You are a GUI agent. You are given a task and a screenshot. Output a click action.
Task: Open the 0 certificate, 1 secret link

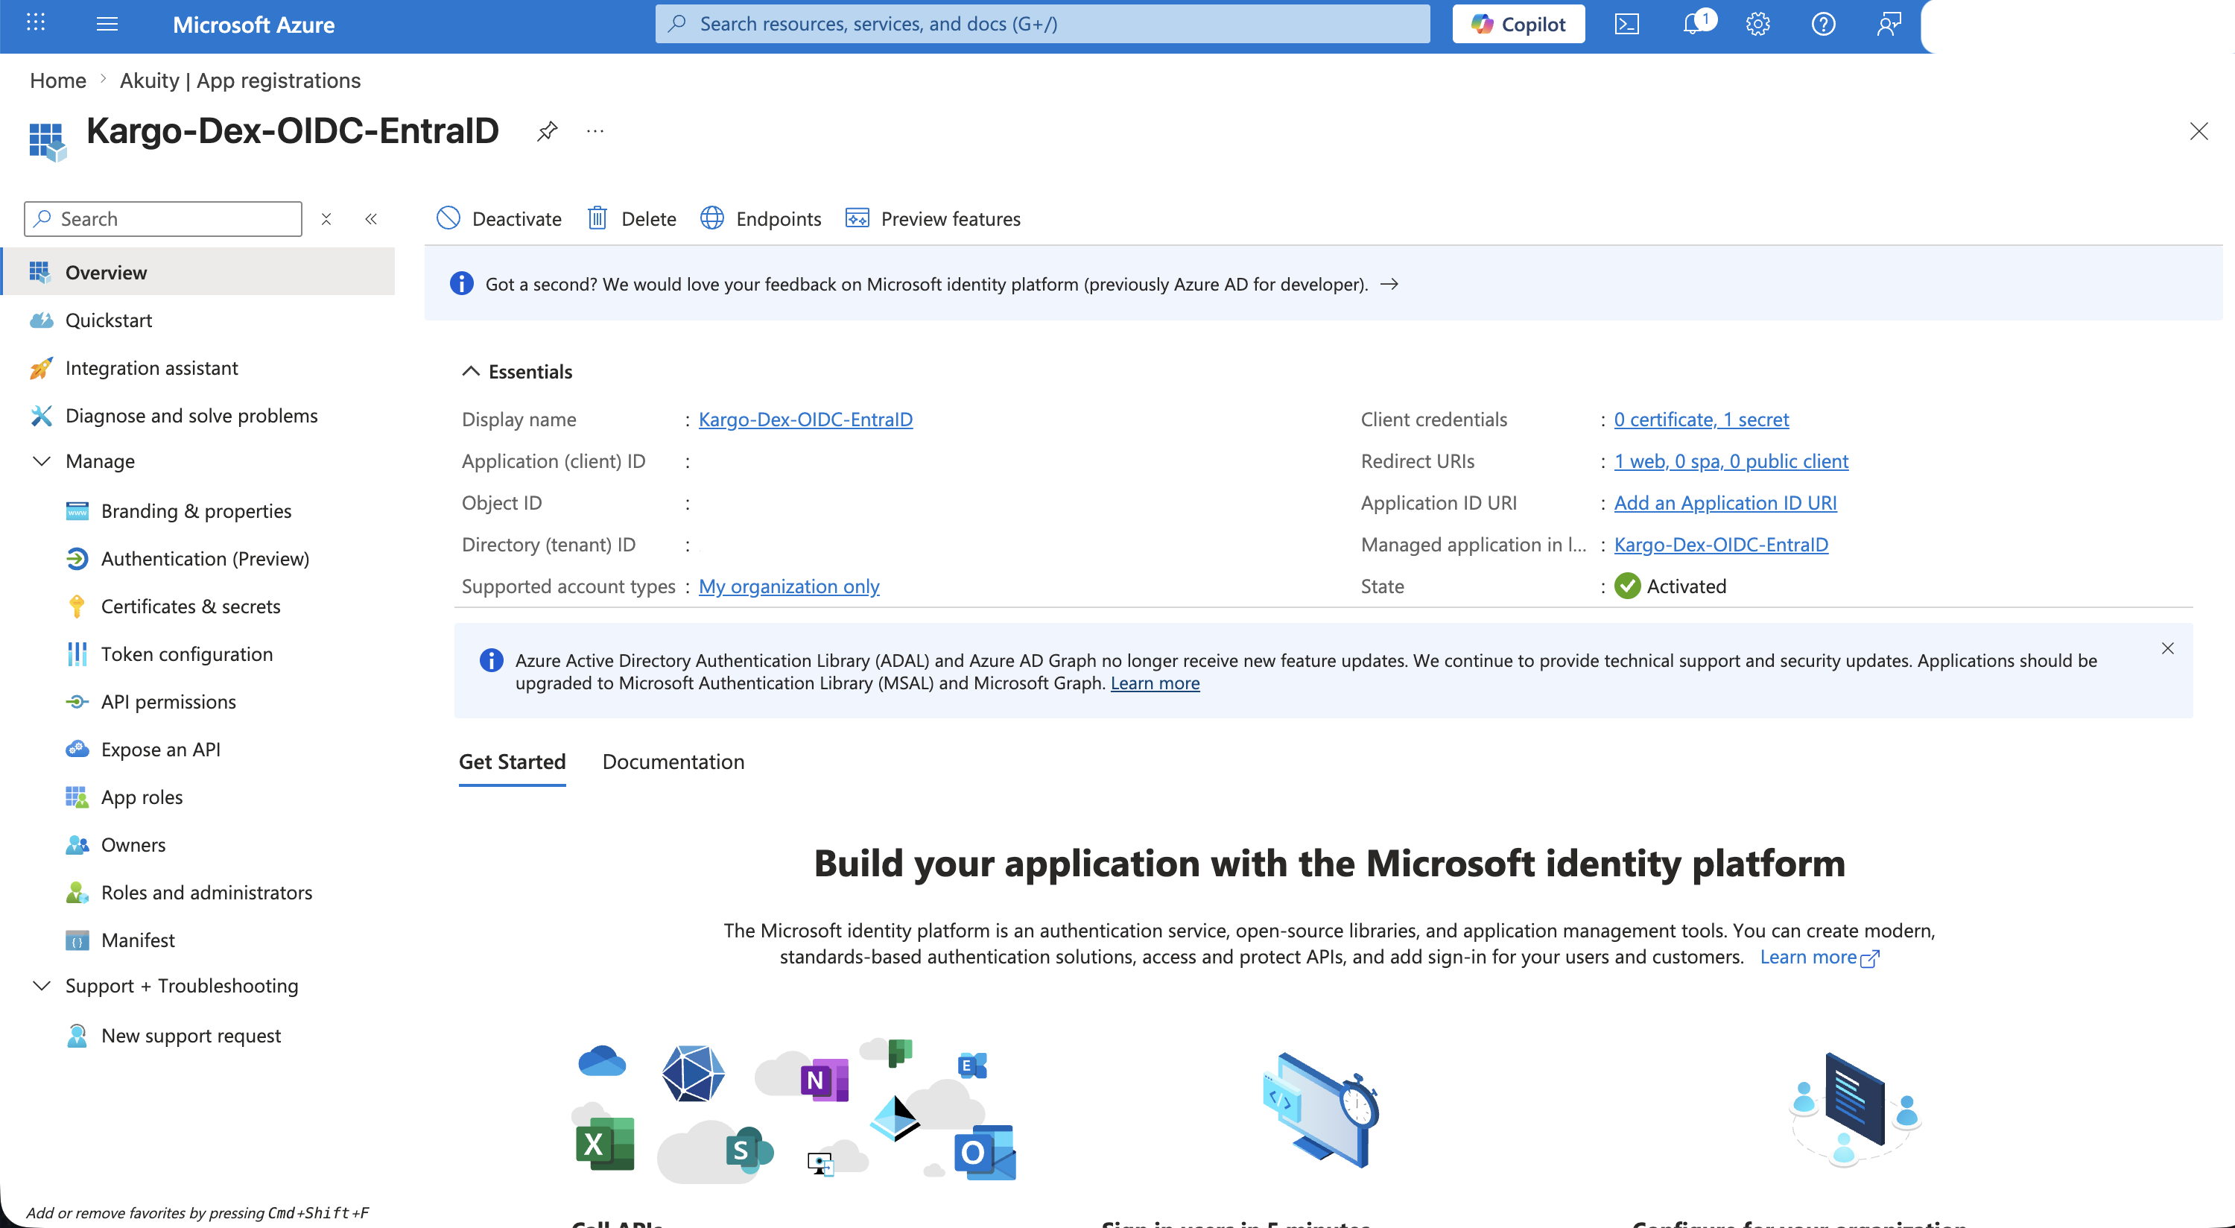[1701, 420]
